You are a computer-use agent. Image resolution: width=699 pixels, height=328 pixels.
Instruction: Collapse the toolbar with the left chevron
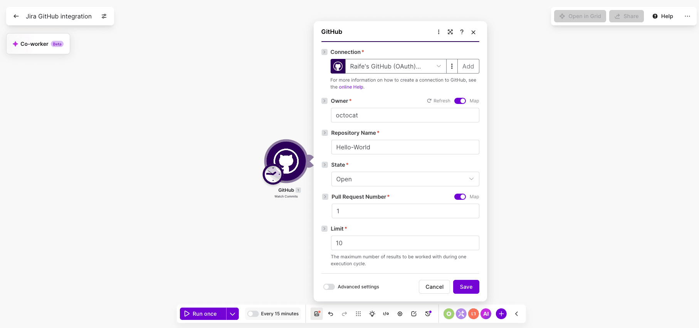(517, 314)
